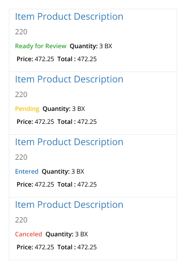
Task: Open the Item Product Description link above Pending
Action: pos(69,79)
